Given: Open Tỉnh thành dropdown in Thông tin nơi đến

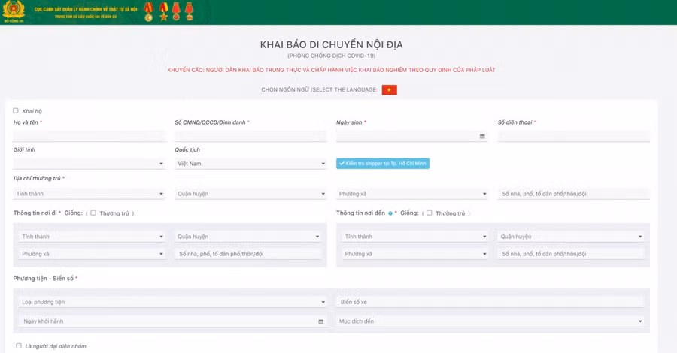Looking at the screenshot, I should click(415, 237).
